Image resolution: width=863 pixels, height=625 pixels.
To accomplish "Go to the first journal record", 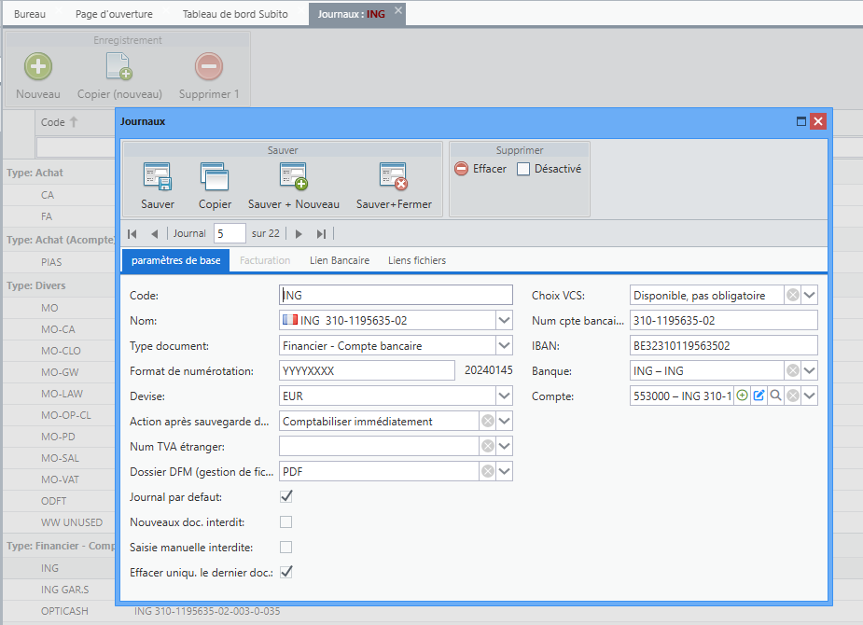I will point(132,234).
